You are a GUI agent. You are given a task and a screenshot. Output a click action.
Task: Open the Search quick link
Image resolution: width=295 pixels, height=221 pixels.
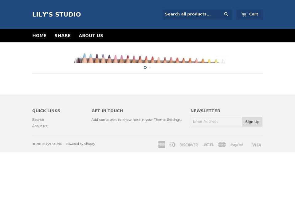pos(38,120)
